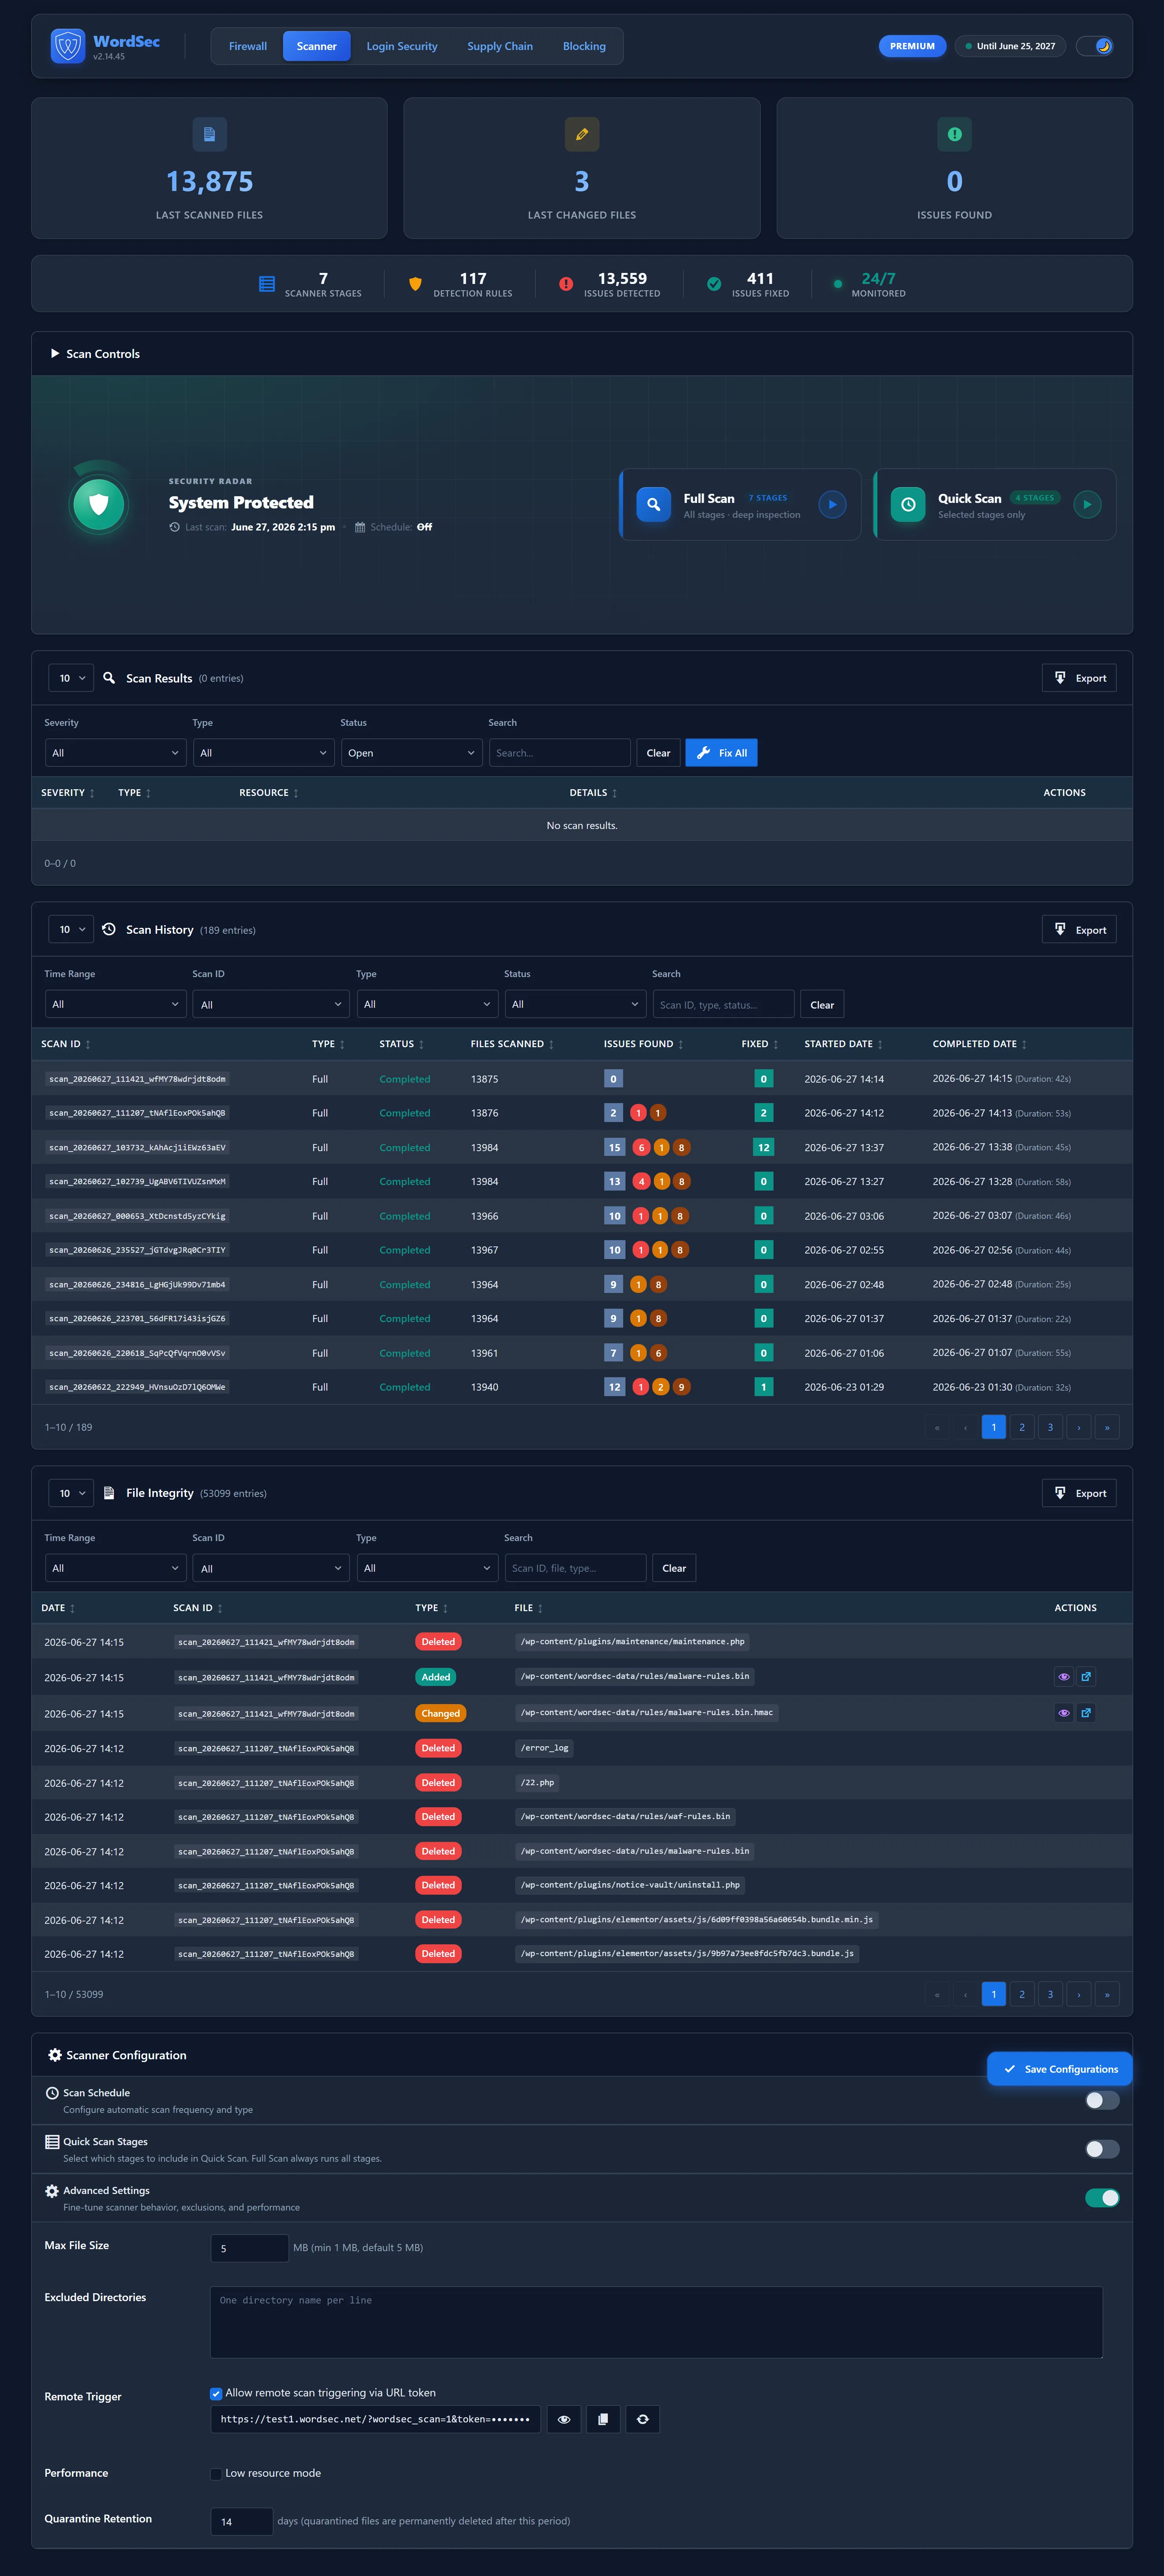Image resolution: width=1164 pixels, height=2576 pixels.
Task: Open Scan History Scan ID dropdown
Action: (x=271, y=1004)
